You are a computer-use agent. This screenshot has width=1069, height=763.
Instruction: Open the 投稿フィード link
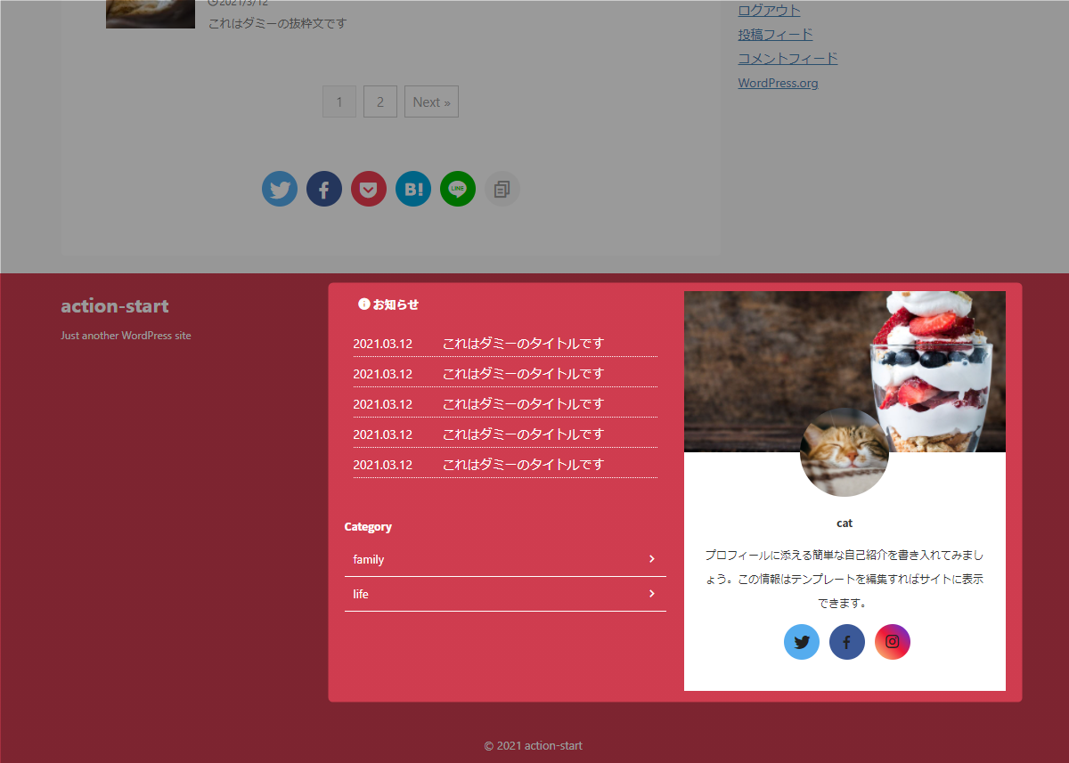coord(776,35)
